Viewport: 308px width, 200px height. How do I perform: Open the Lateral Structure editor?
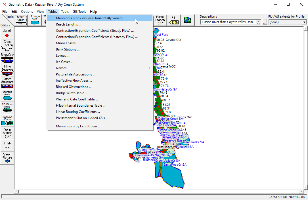tap(7, 83)
